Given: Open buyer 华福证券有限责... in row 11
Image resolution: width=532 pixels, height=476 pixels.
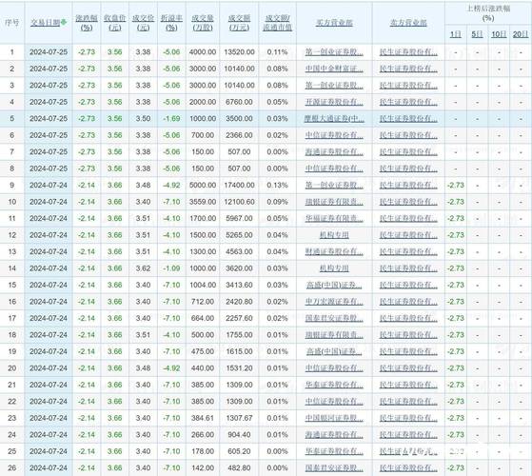Looking at the screenshot, I should [334, 219].
